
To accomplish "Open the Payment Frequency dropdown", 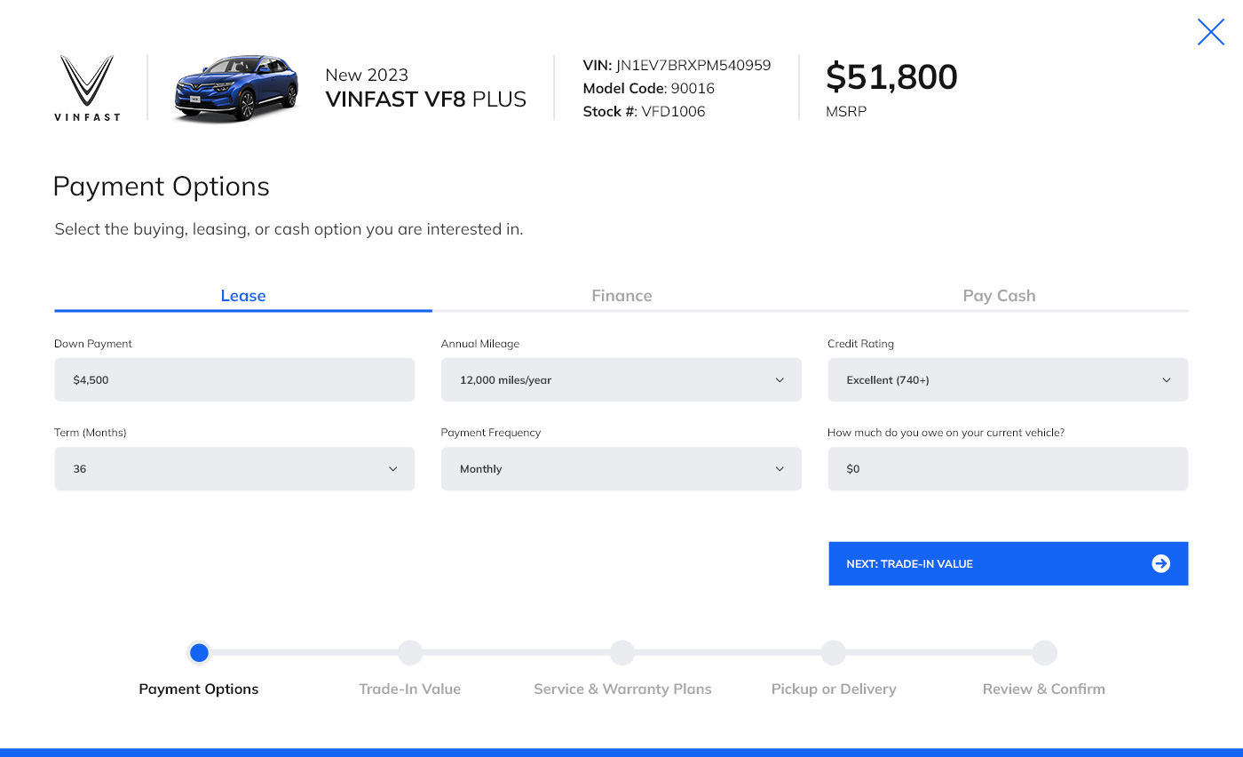I will point(621,468).
